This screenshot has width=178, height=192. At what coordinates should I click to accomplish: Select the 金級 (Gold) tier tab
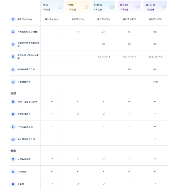click(78, 7)
